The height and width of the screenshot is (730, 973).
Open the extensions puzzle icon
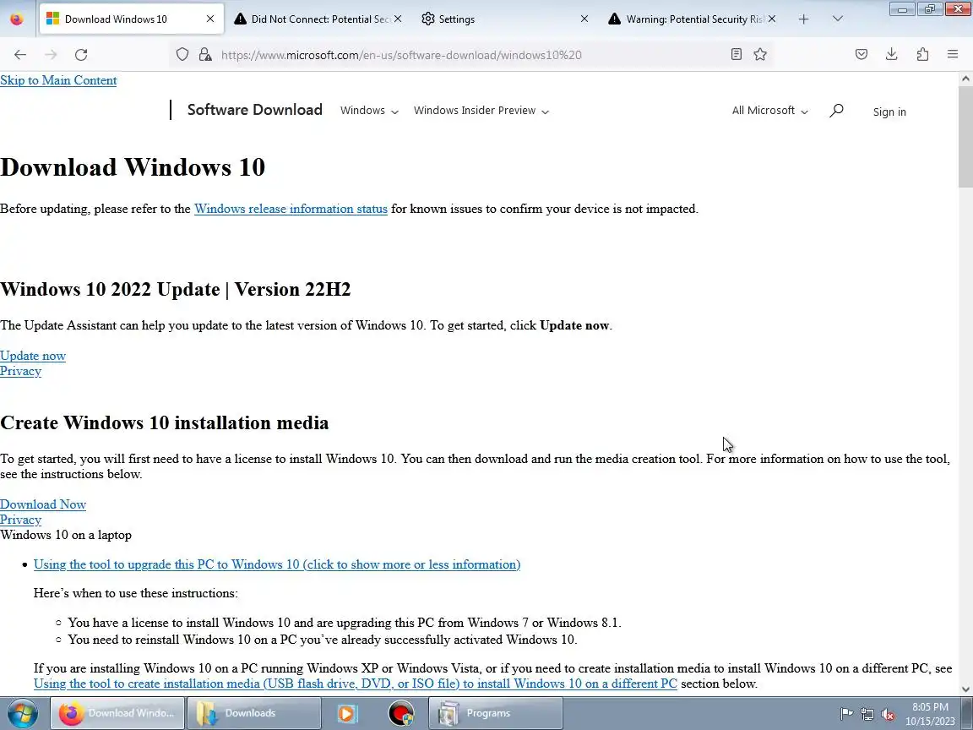[x=922, y=55]
